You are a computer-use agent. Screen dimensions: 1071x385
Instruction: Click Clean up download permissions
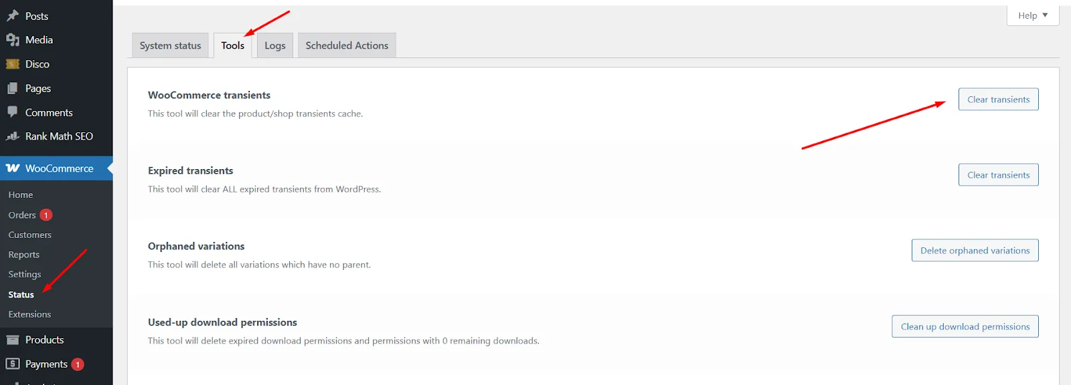965,327
